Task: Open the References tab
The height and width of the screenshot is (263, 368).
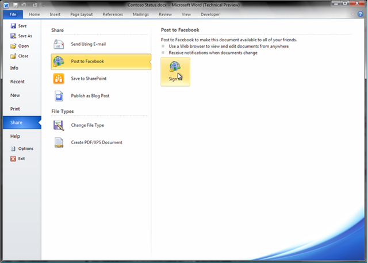Action: (x=113, y=14)
